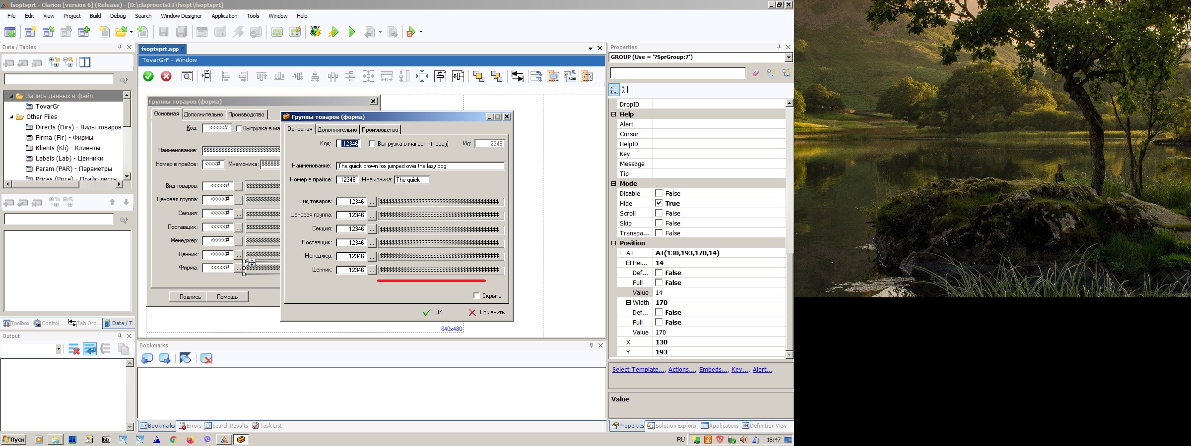Screen dimensions: 1191x446
Task: Toggle the Hide property checkbox
Action: (659, 203)
